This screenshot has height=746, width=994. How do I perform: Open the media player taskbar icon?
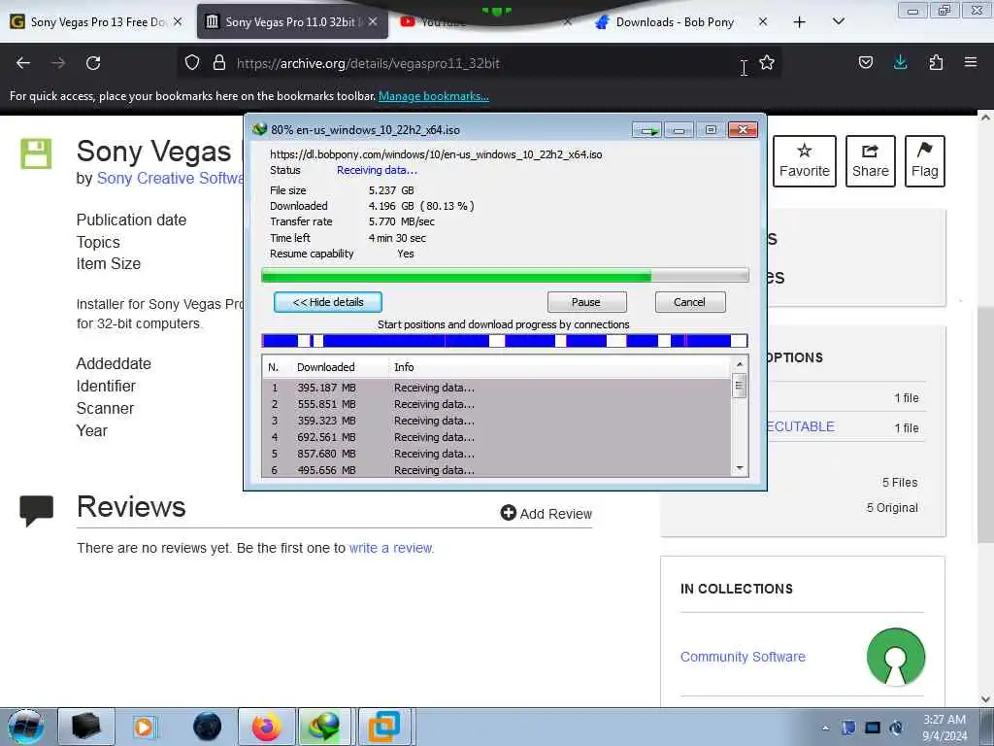144,727
